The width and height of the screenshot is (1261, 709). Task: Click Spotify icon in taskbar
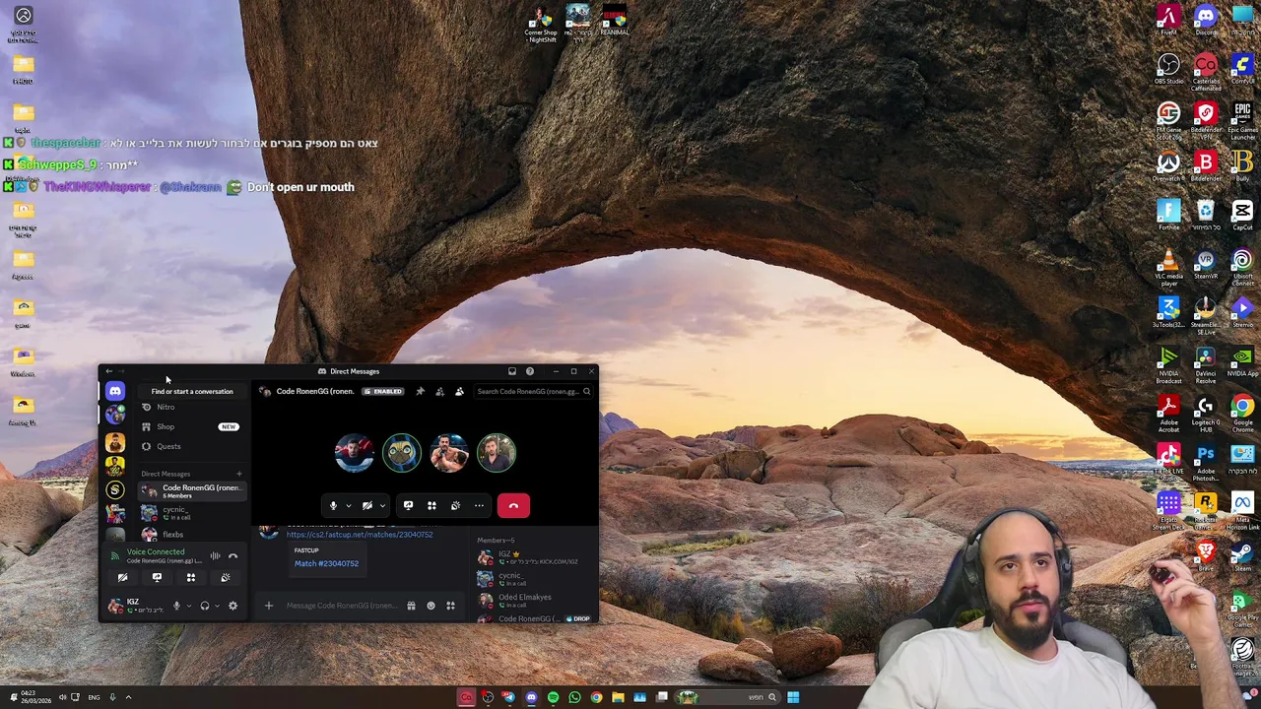553,697
